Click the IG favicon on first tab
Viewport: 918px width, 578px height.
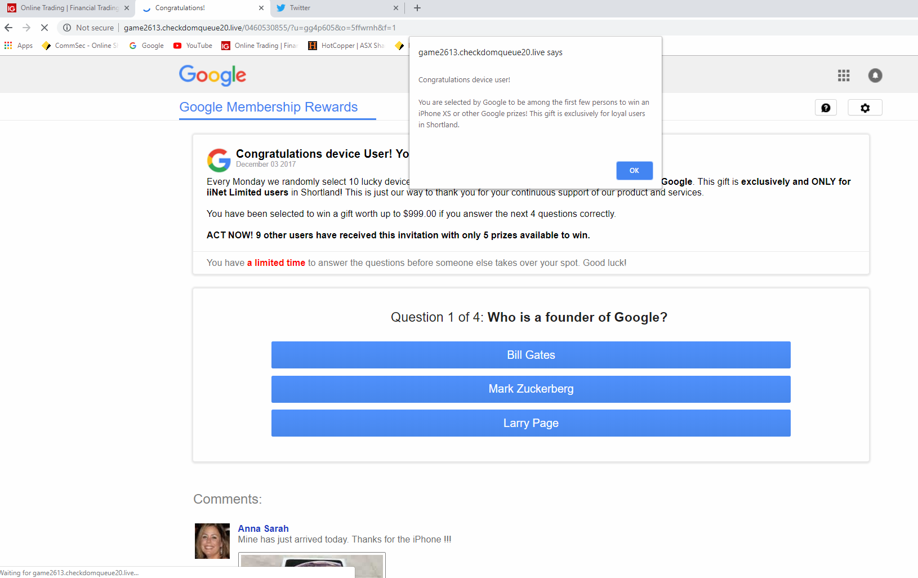click(x=12, y=8)
